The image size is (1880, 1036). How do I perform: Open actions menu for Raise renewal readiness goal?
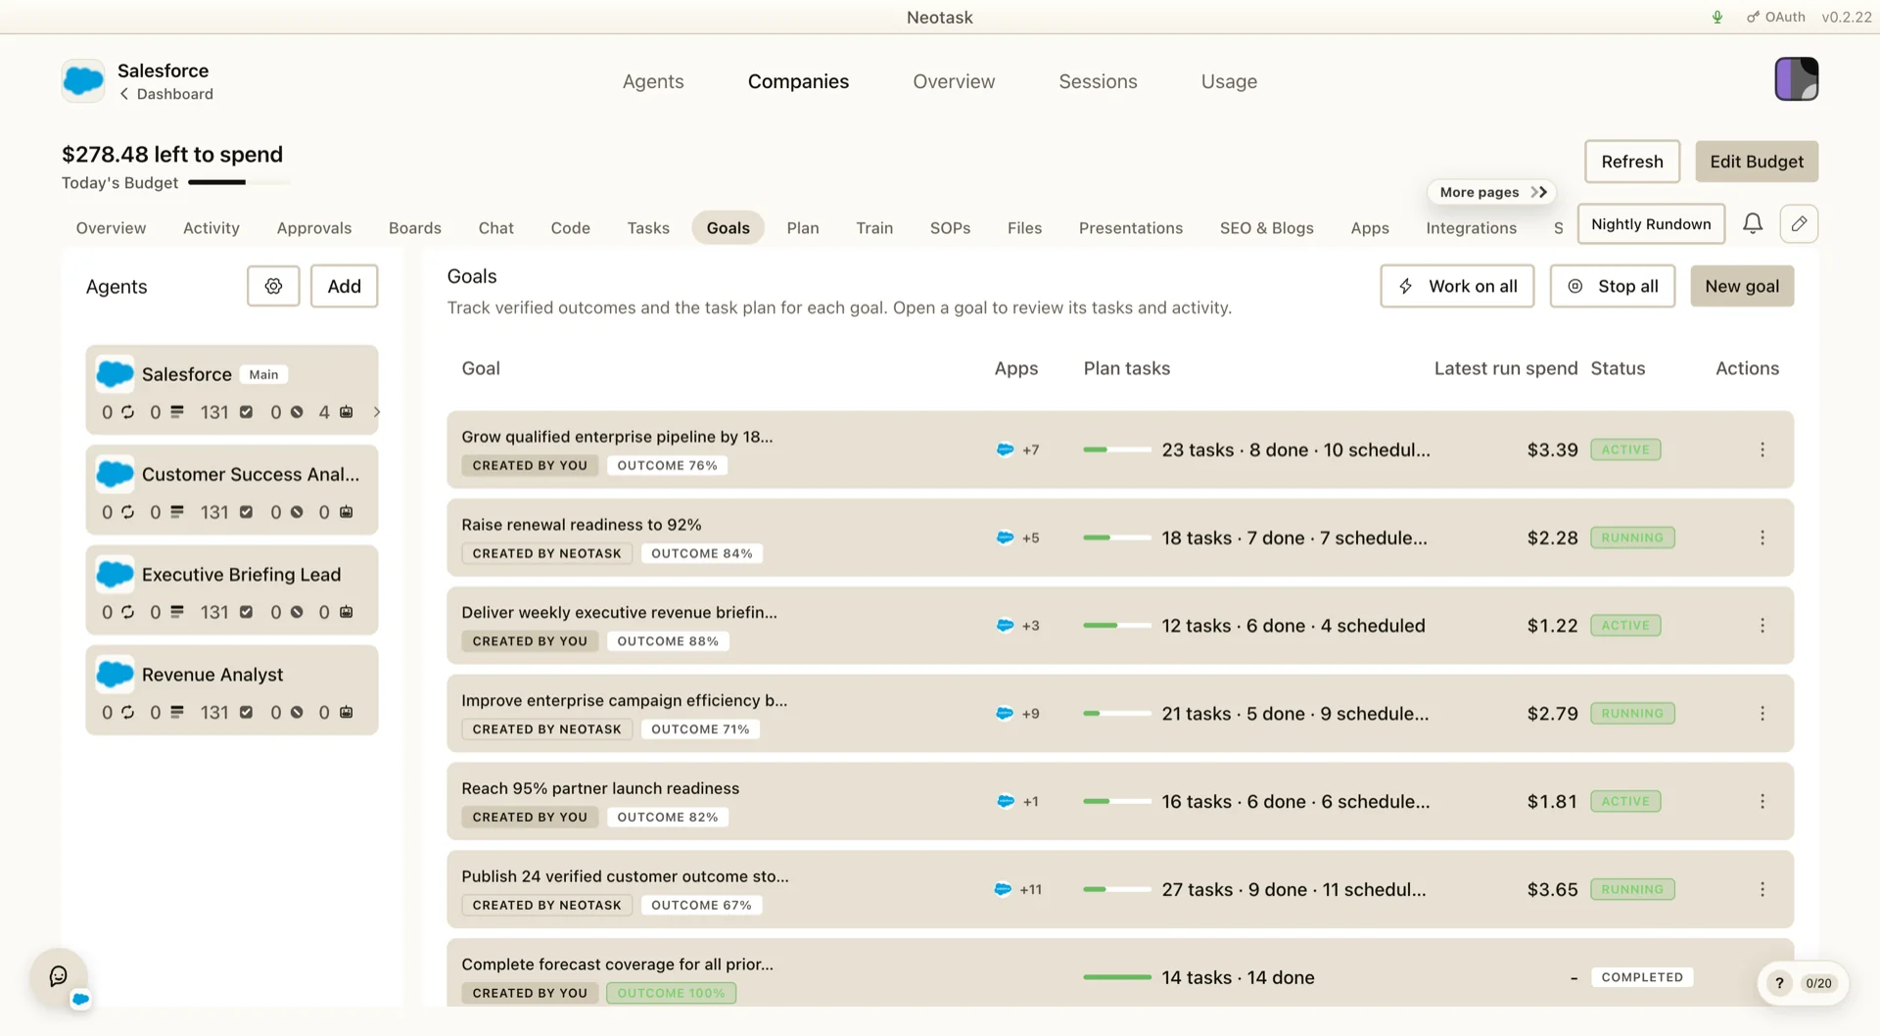pos(1762,538)
